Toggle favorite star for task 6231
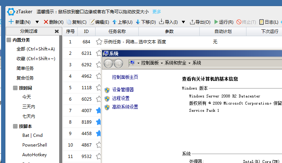282x163 pixels. [98, 53]
